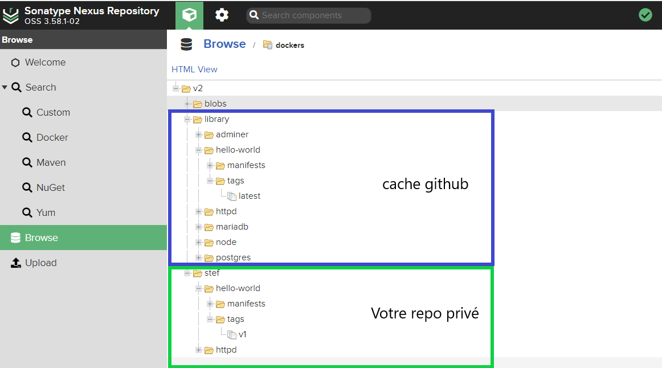The width and height of the screenshot is (662, 368).
Task: Expand the blobs folder
Action: (187, 104)
